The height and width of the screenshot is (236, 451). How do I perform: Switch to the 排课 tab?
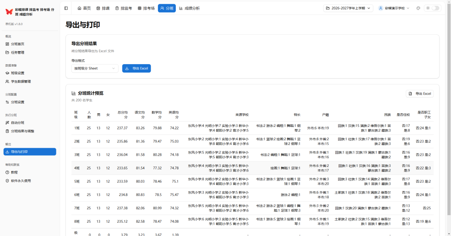point(103,8)
